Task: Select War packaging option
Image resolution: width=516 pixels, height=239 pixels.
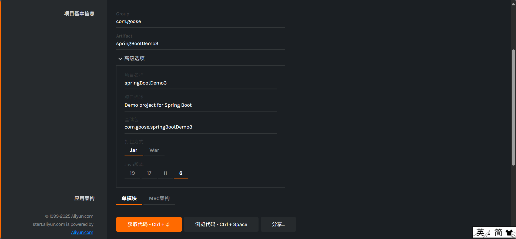Action: (x=154, y=150)
